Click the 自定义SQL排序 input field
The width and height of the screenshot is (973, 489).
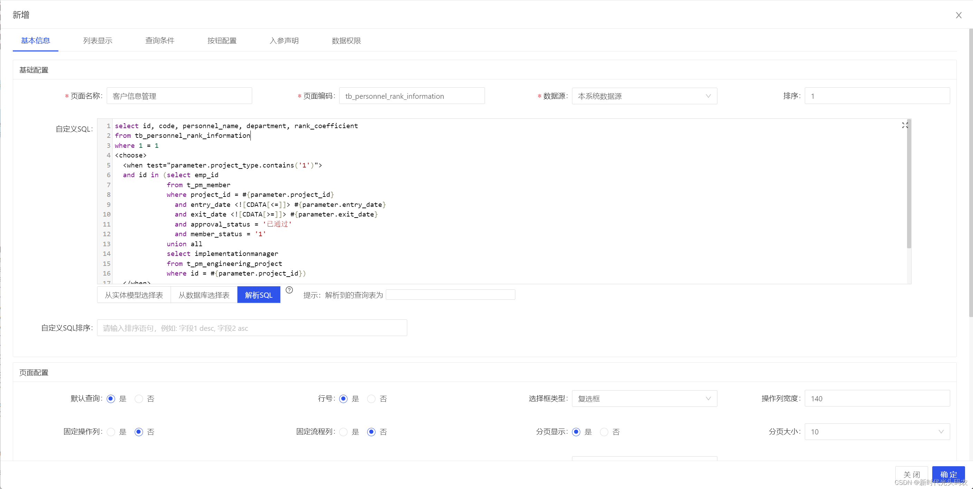[x=252, y=328]
